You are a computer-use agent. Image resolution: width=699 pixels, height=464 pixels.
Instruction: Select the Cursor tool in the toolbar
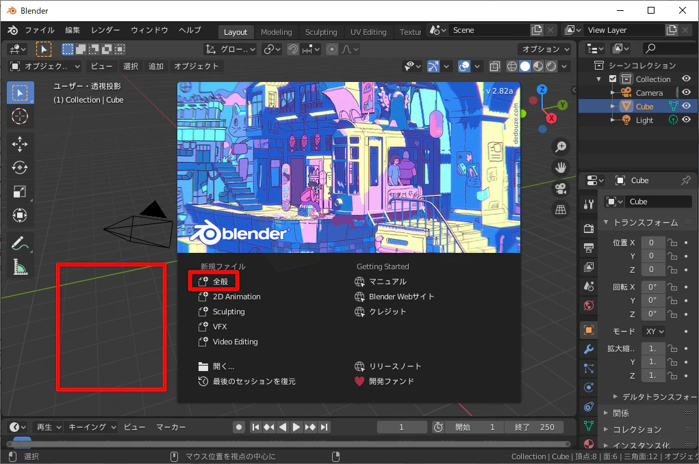(x=20, y=117)
